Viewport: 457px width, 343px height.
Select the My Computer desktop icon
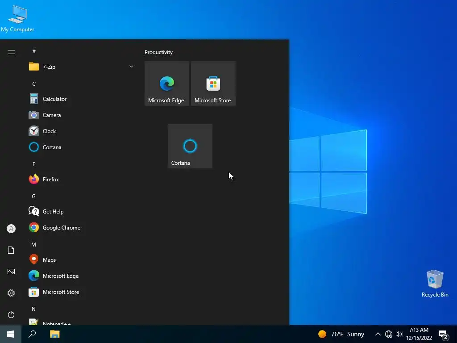click(17, 19)
